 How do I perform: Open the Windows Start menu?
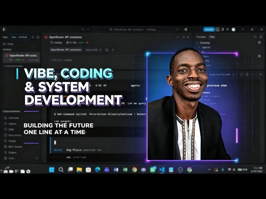(52, 170)
